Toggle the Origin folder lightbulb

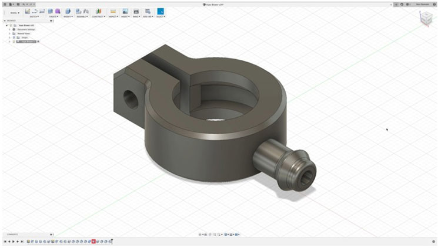(x=14, y=38)
